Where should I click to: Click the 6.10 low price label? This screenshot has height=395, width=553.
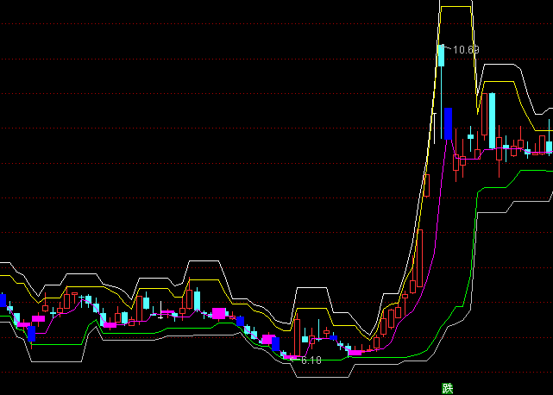311,360
